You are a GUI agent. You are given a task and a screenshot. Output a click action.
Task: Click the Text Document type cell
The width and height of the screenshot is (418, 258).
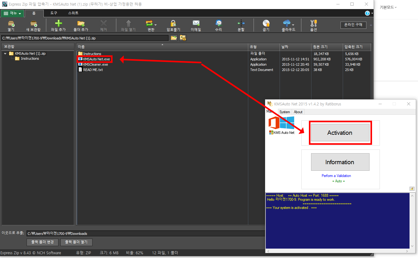(262, 70)
